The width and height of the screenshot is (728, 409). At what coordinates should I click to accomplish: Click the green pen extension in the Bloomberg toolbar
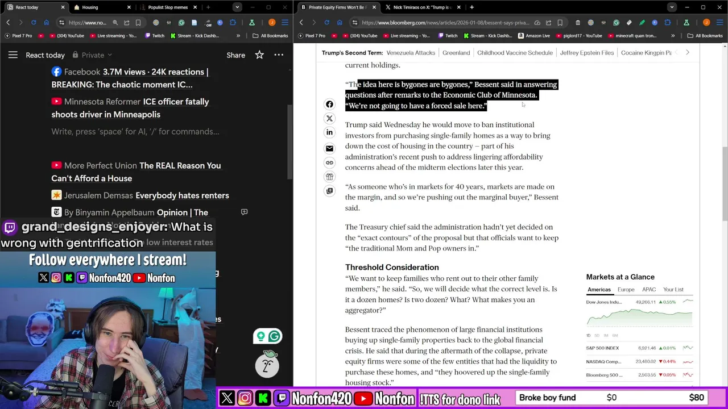(642, 23)
